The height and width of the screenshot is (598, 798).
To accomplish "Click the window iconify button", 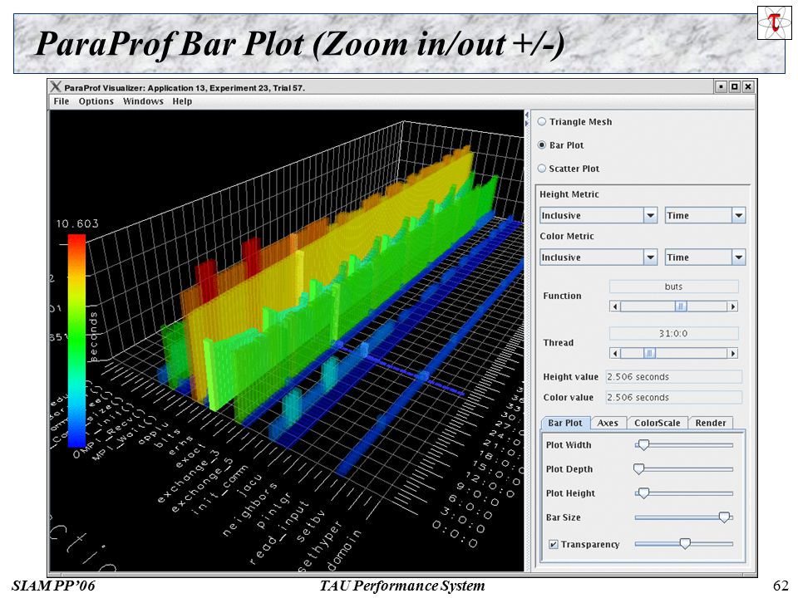I will click(x=721, y=87).
